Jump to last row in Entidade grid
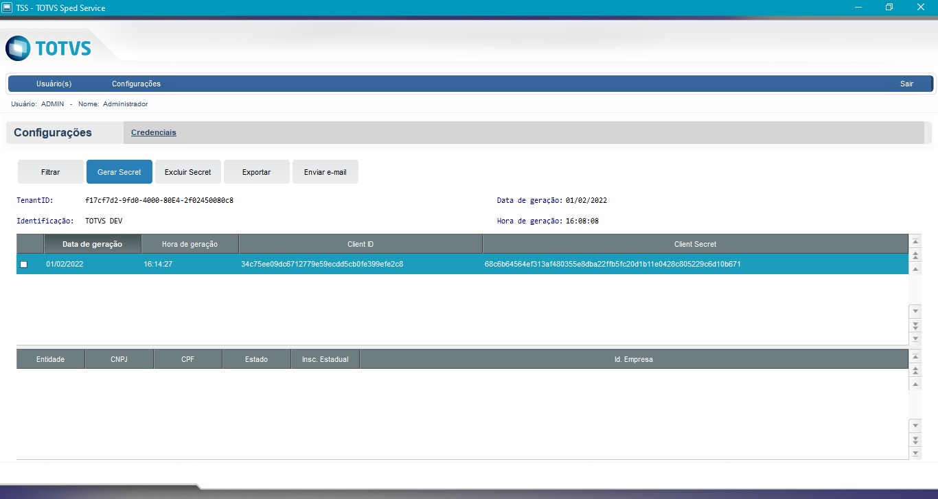The image size is (938, 499). pyautogui.click(x=915, y=453)
